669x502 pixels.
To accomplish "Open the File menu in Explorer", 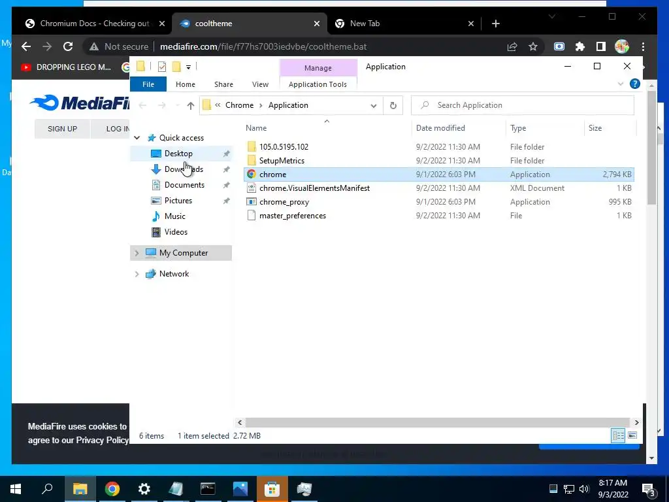I will click(148, 84).
